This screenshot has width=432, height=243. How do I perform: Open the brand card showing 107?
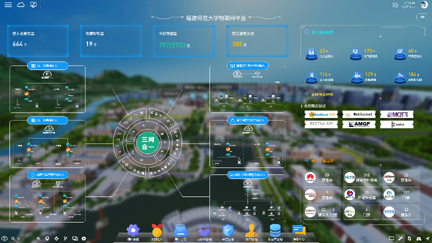tap(401, 195)
